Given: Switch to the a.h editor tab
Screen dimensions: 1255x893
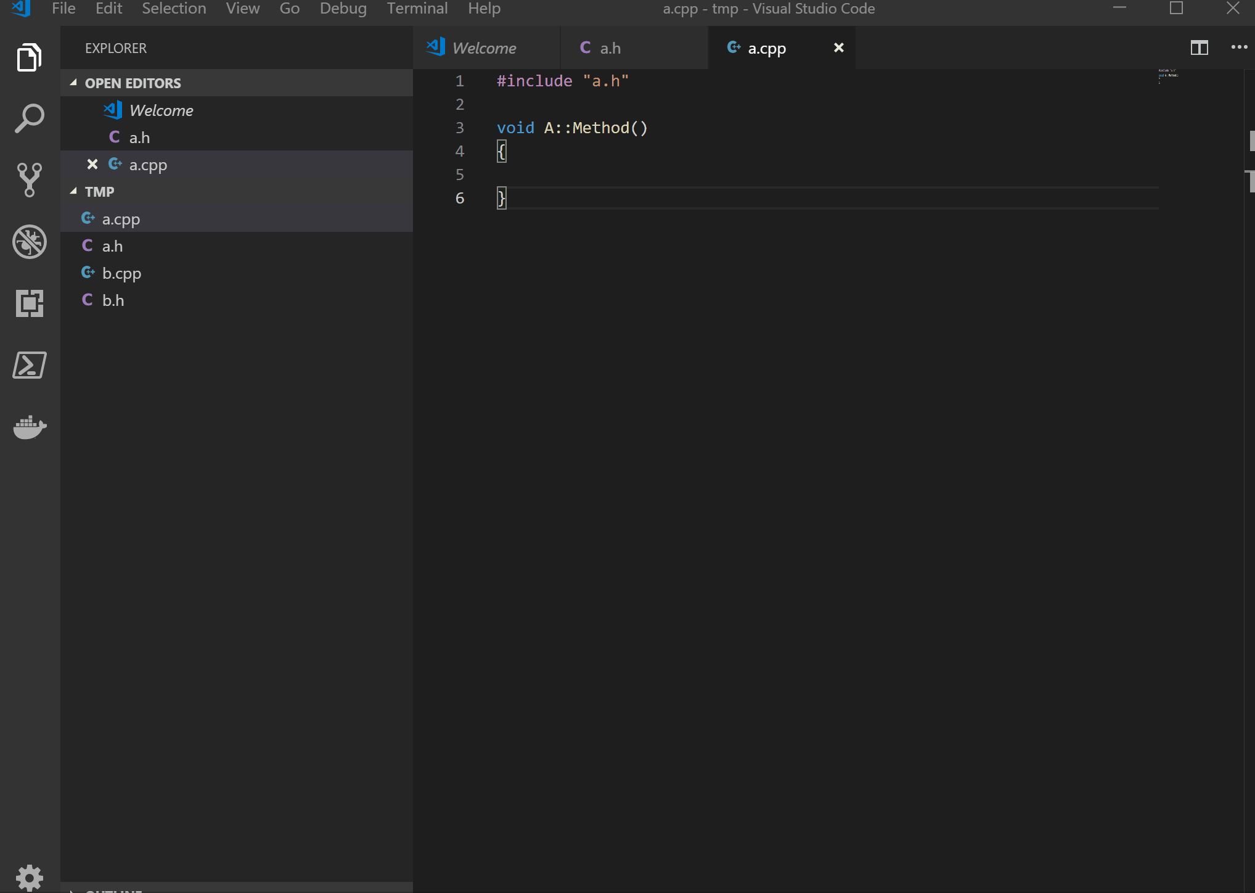Looking at the screenshot, I should (x=610, y=48).
